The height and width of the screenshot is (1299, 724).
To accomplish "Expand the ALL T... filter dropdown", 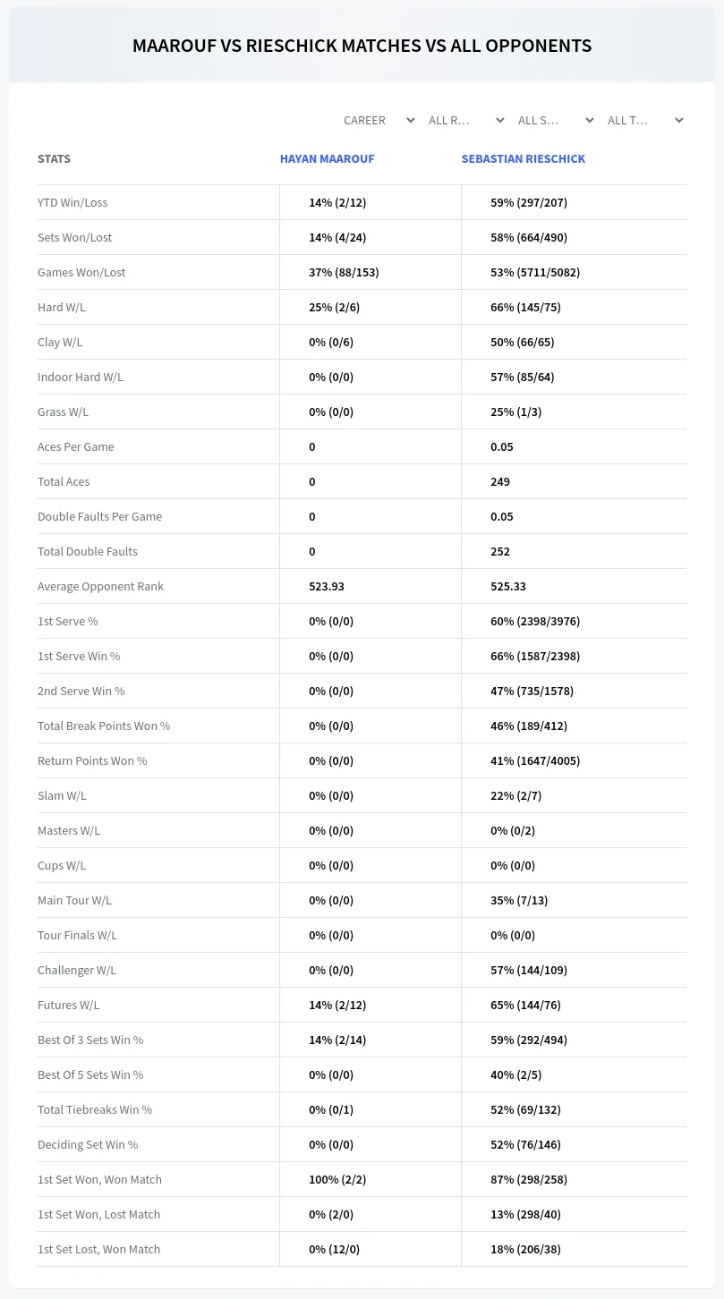I will click(x=644, y=120).
